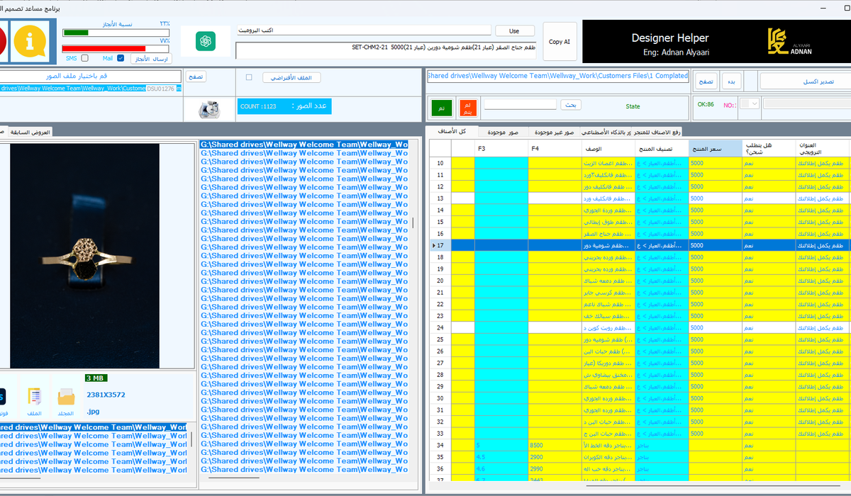Viewport: 851px width, 496px height.
Task: Click the OK:86 status text
Action: pos(706,104)
